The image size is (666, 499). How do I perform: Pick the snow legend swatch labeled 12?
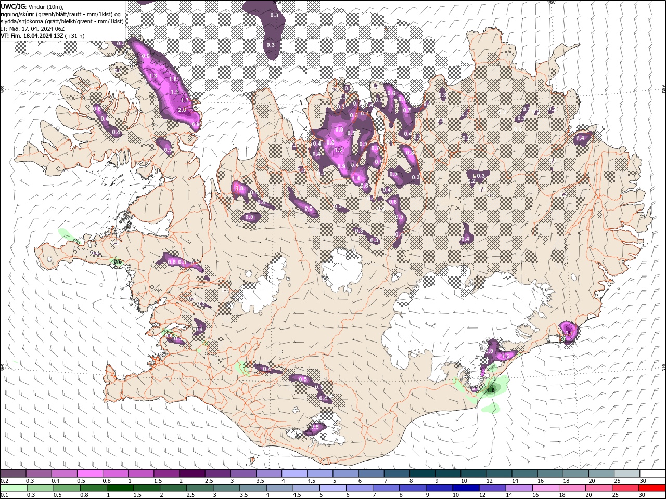pyautogui.click(x=498, y=473)
